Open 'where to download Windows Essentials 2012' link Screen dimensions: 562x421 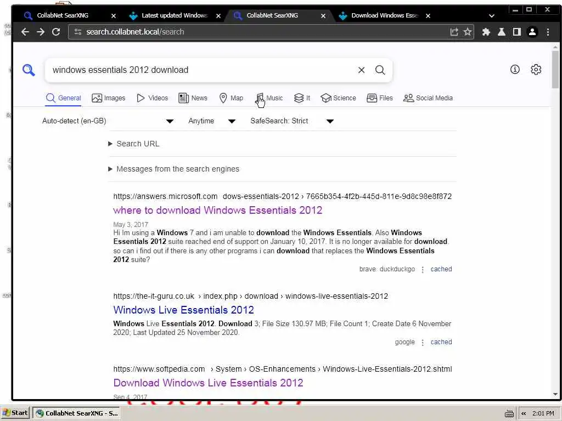(x=217, y=210)
